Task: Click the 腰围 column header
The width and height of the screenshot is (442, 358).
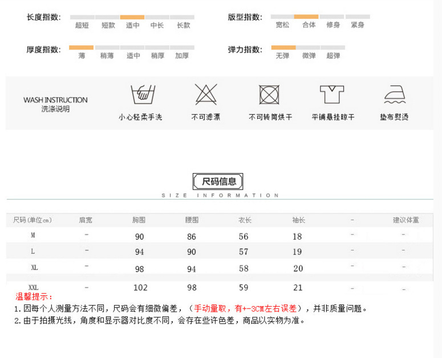Action: click(192, 220)
